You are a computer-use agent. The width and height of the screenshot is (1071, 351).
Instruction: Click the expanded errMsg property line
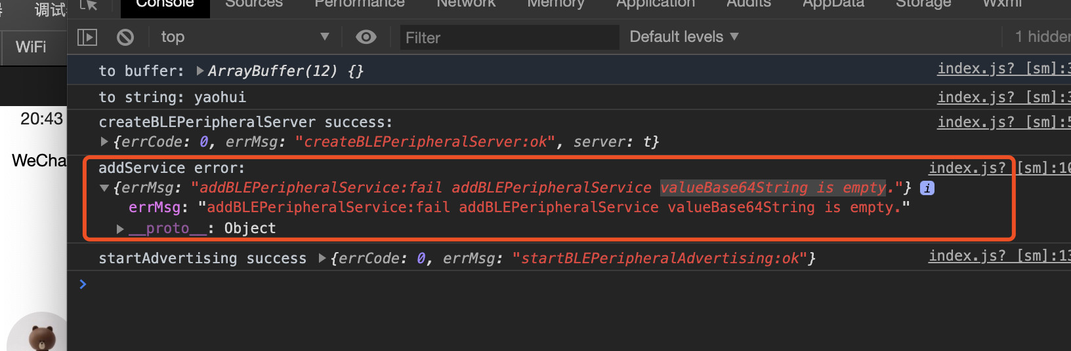coord(519,208)
